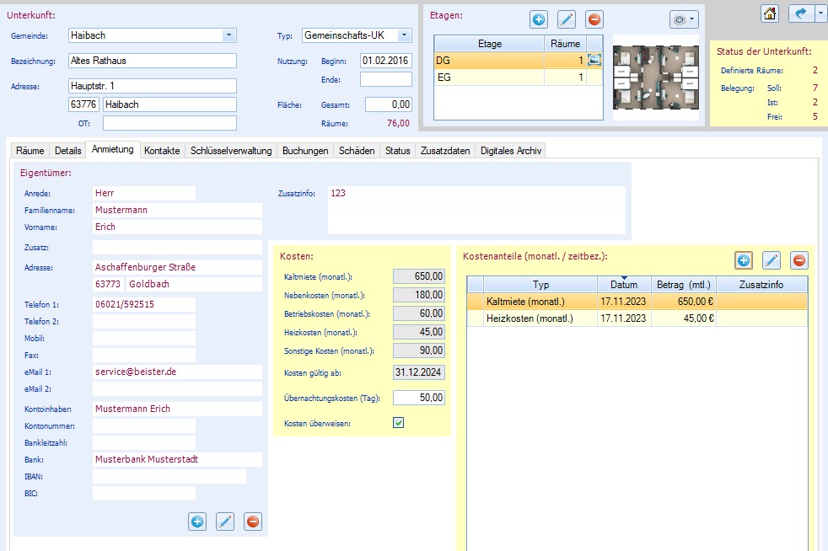Delete the Eigentümer record
Image resolution: width=828 pixels, height=551 pixels.
253,522
